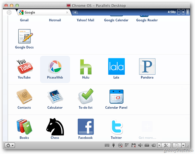Open the Yahoo! Mail link
This screenshot has height=154, width=195.
coord(85,20)
